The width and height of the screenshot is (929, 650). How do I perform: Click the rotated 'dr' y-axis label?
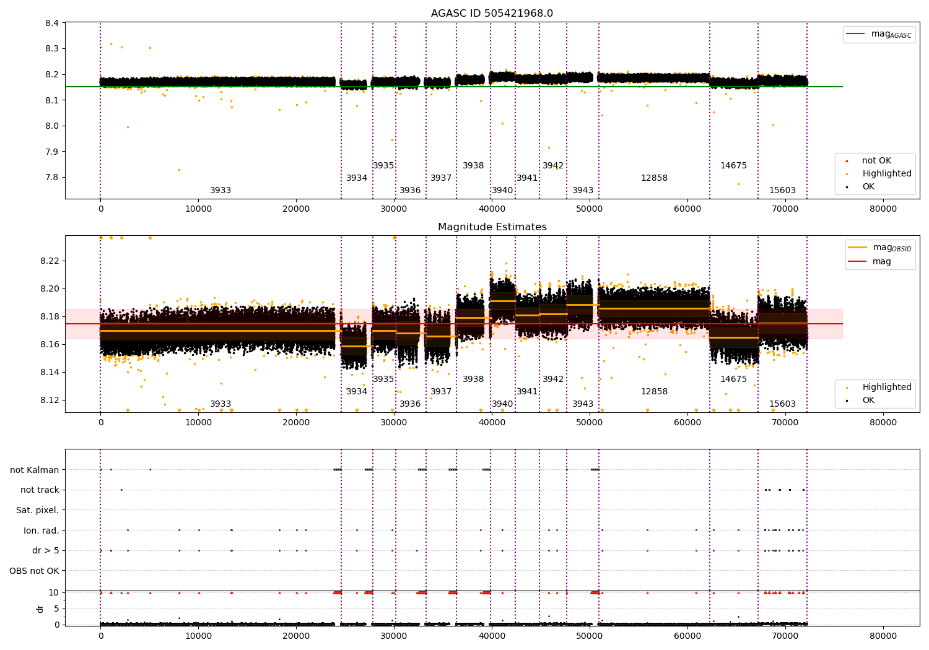[40, 609]
